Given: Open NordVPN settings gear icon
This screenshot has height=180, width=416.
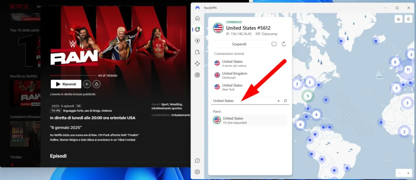Looking at the screenshot, I should pos(197,172).
